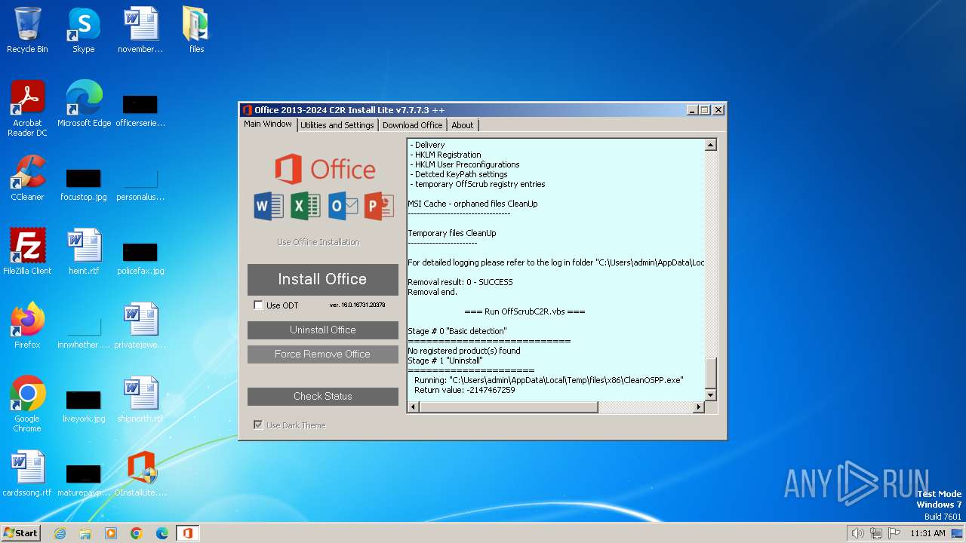
Task: Open FileZilla Client shortcut
Action: (27, 252)
